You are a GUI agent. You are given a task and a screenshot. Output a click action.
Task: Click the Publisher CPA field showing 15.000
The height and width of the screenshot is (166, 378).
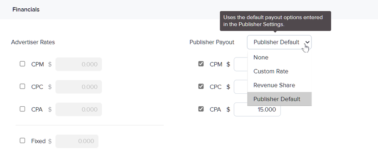[257, 110]
